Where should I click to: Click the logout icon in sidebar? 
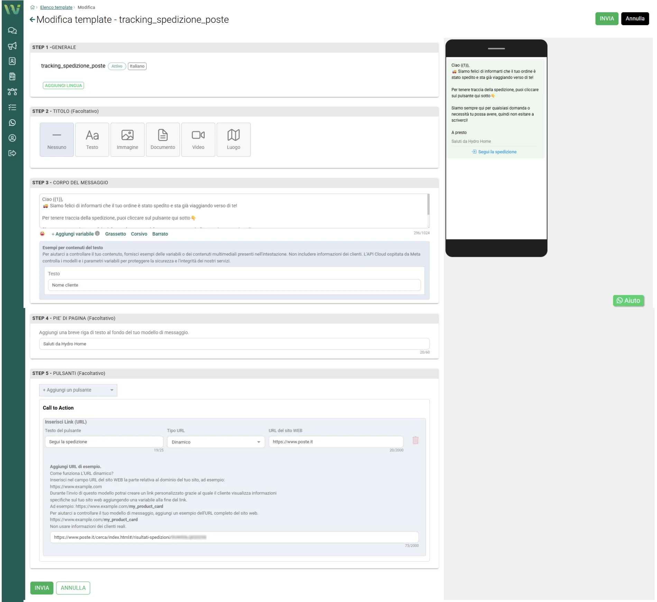(x=12, y=153)
